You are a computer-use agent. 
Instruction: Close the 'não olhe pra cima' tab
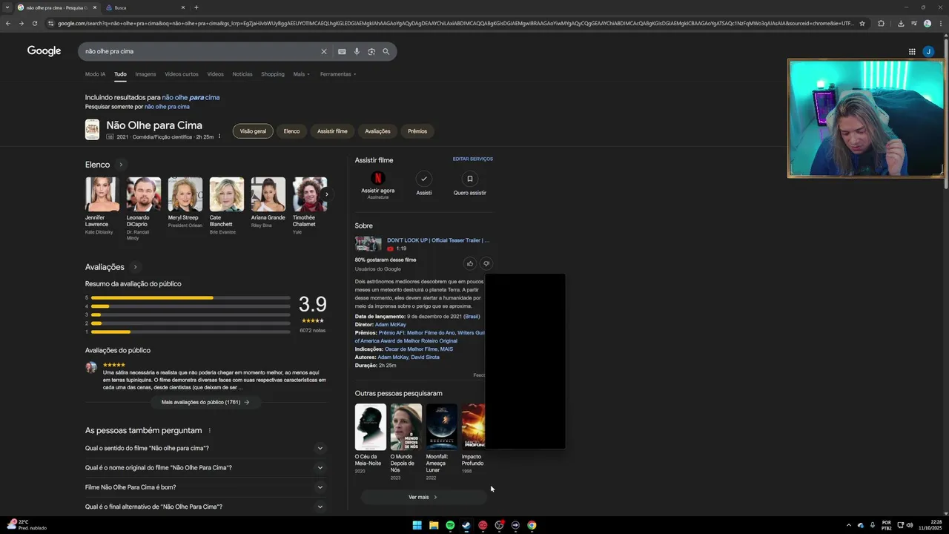tap(95, 7)
